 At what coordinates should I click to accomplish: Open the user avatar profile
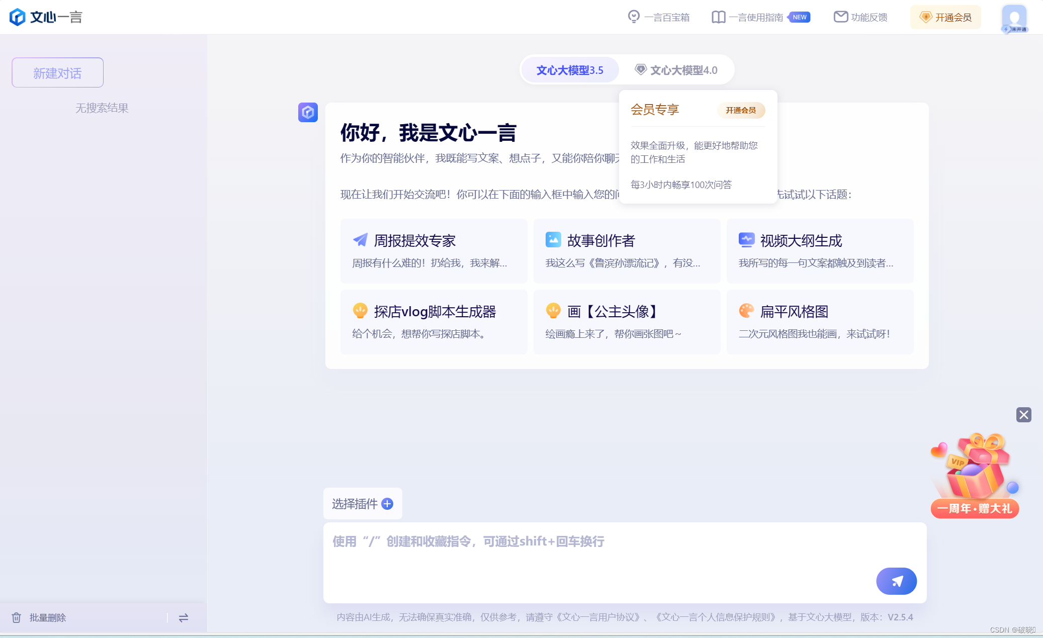1014,19
